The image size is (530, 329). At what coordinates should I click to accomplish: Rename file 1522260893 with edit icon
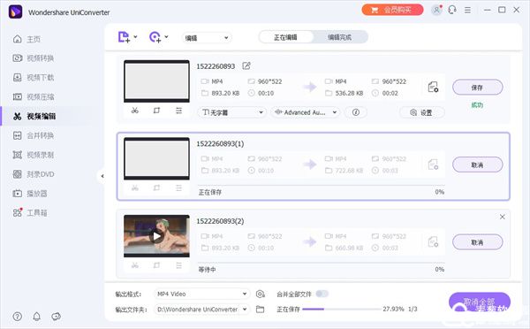[246, 66]
